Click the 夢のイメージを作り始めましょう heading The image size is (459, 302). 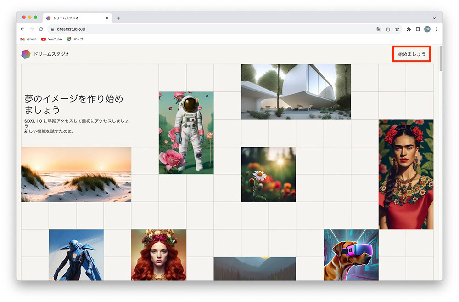pos(74,104)
